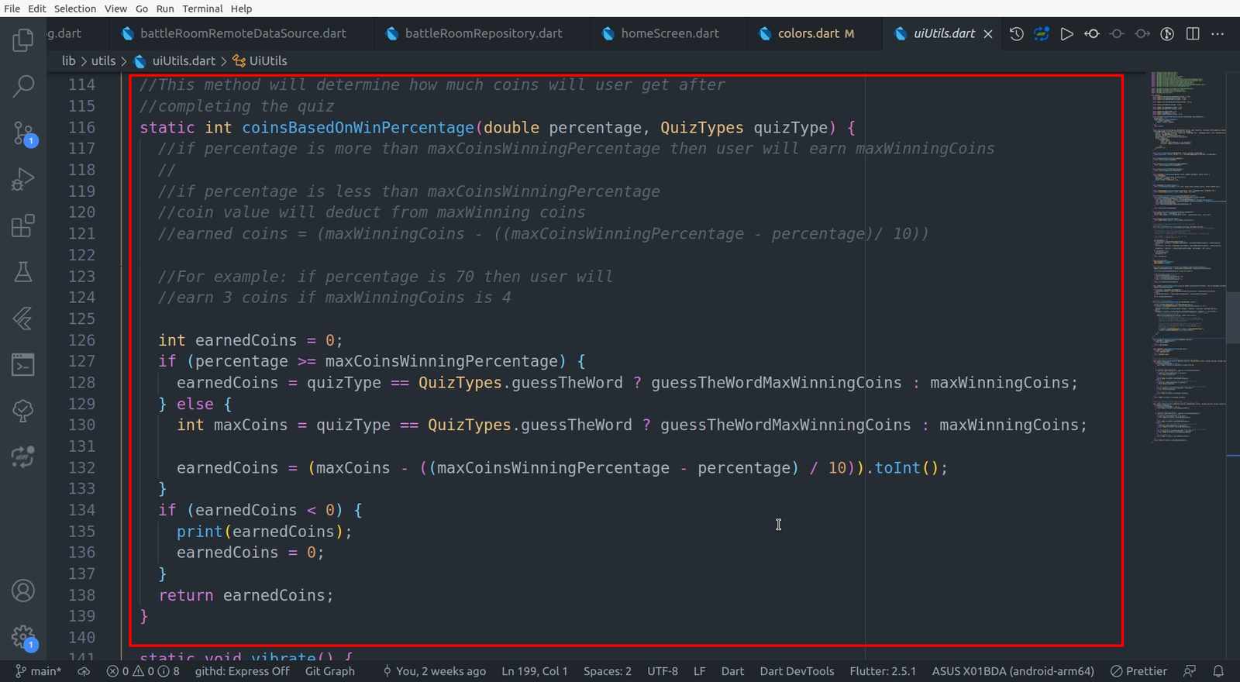Toggle the split editor layout button
Screen dimensions: 1240x682
click(1193, 34)
